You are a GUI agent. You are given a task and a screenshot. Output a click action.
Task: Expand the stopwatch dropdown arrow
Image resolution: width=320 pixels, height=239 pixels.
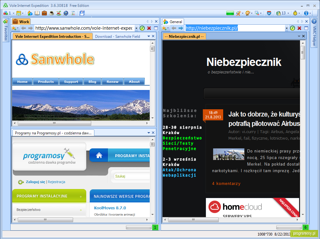[299, 13]
